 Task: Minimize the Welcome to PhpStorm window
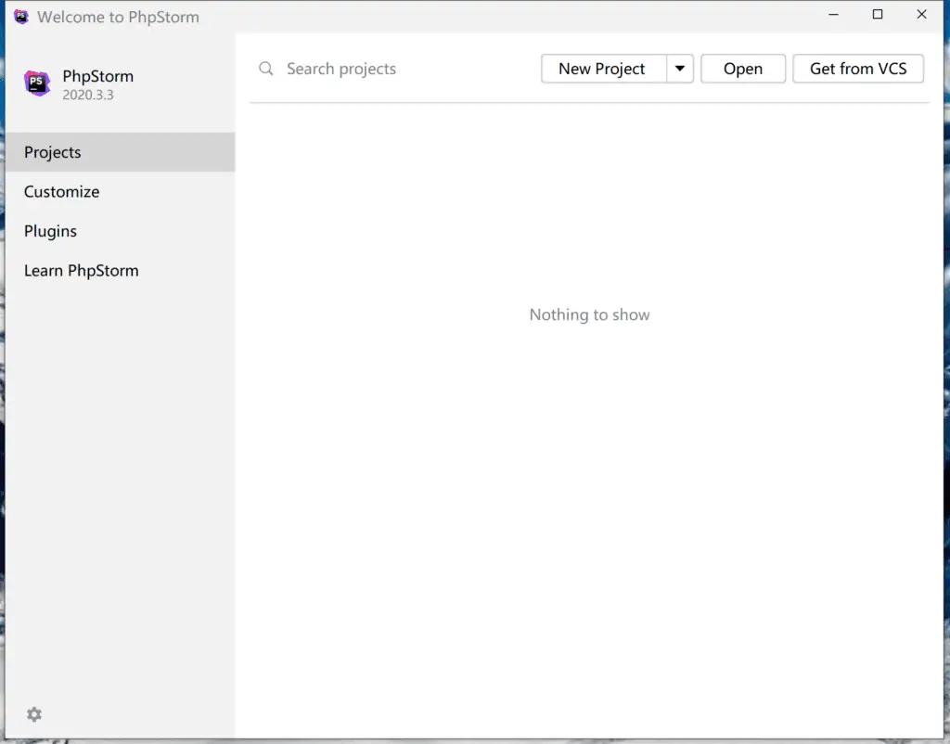[x=832, y=15]
